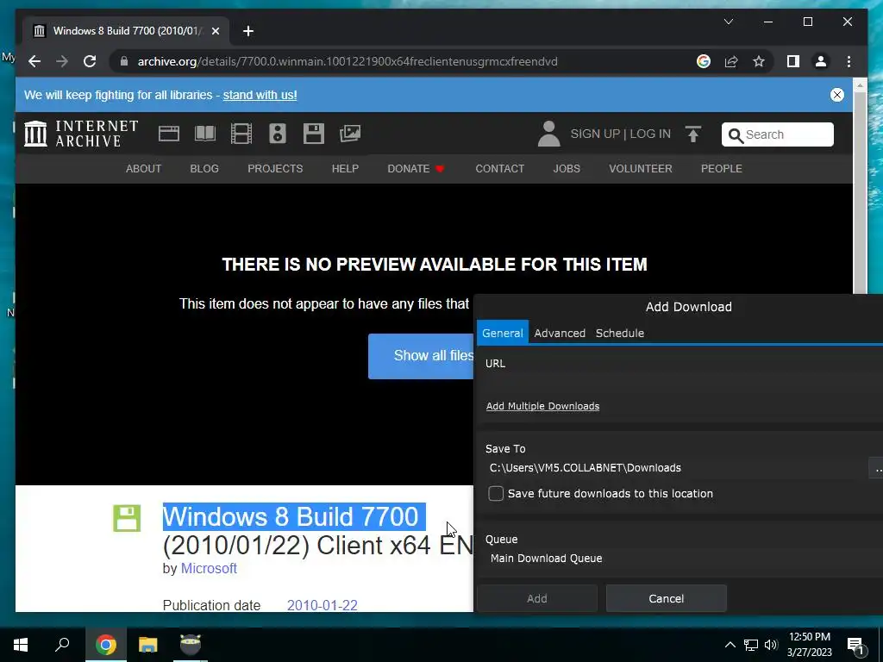Open Internet Archive web (Wayback) icon
The width and height of the screenshot is (883, 662).
point(169,134)
